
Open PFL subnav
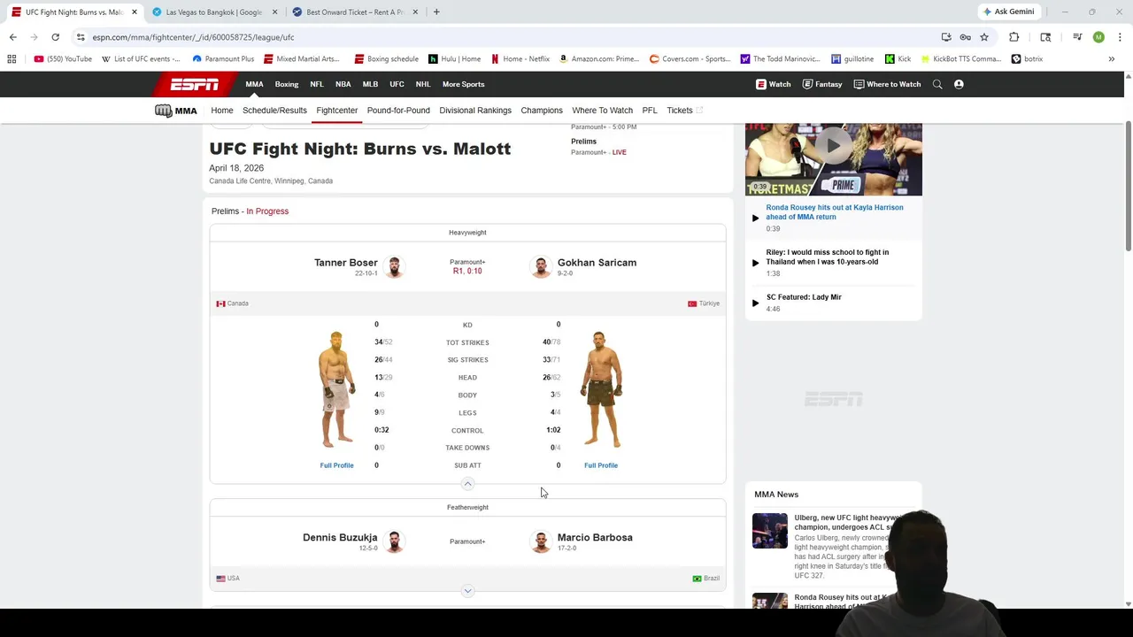pos(650,111)
